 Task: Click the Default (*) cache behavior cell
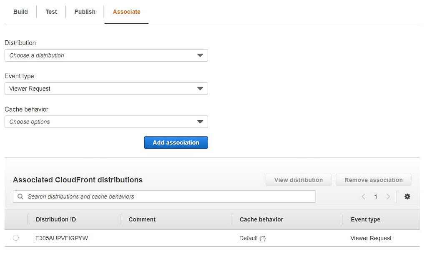[x=252, y=238]
